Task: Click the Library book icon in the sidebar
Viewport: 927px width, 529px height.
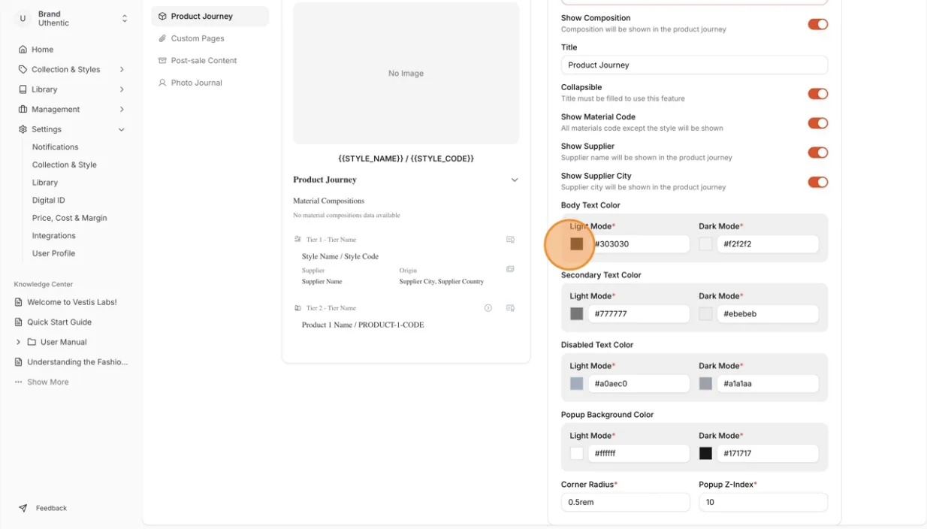Action: pyautogui.click(x=23, y=89)
